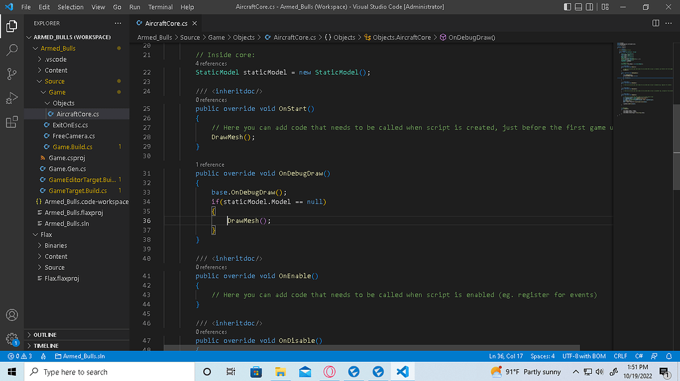Click UTF-8 with BOM encoding indicator
The image size is (680, 381).
[584, 355]
